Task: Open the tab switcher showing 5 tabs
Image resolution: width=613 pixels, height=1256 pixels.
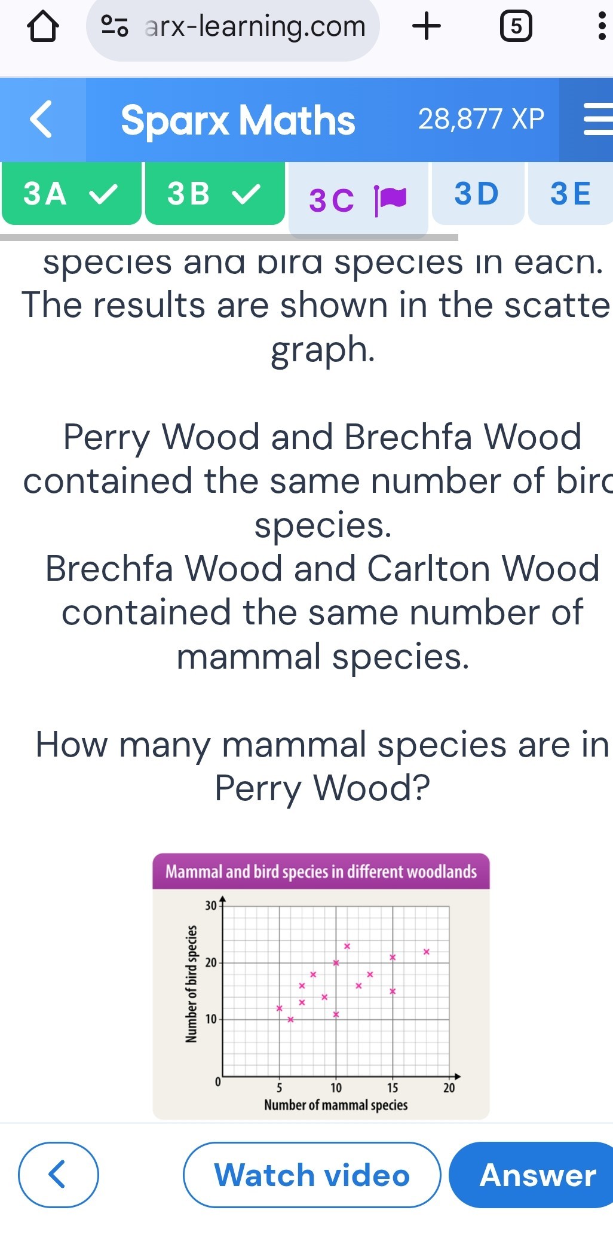Action: [x=516, y=27]
